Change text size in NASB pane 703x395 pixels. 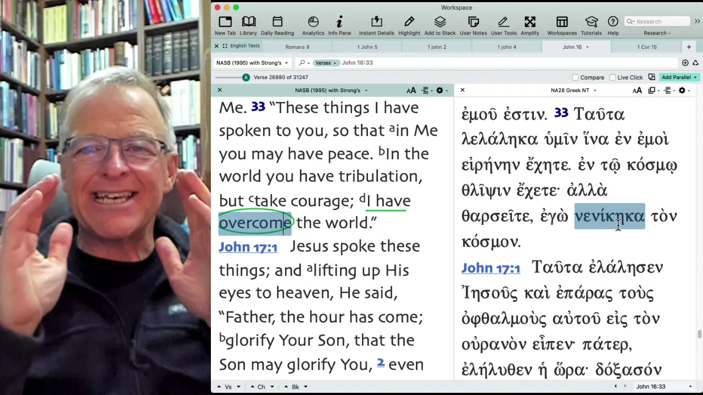411,91
